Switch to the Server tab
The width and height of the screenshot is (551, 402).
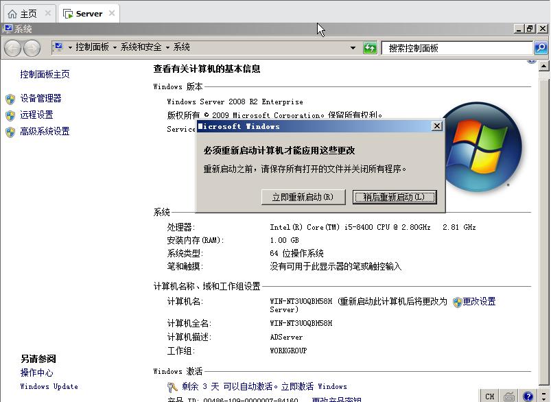89,14
